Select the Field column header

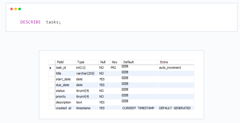coord(65,62)
